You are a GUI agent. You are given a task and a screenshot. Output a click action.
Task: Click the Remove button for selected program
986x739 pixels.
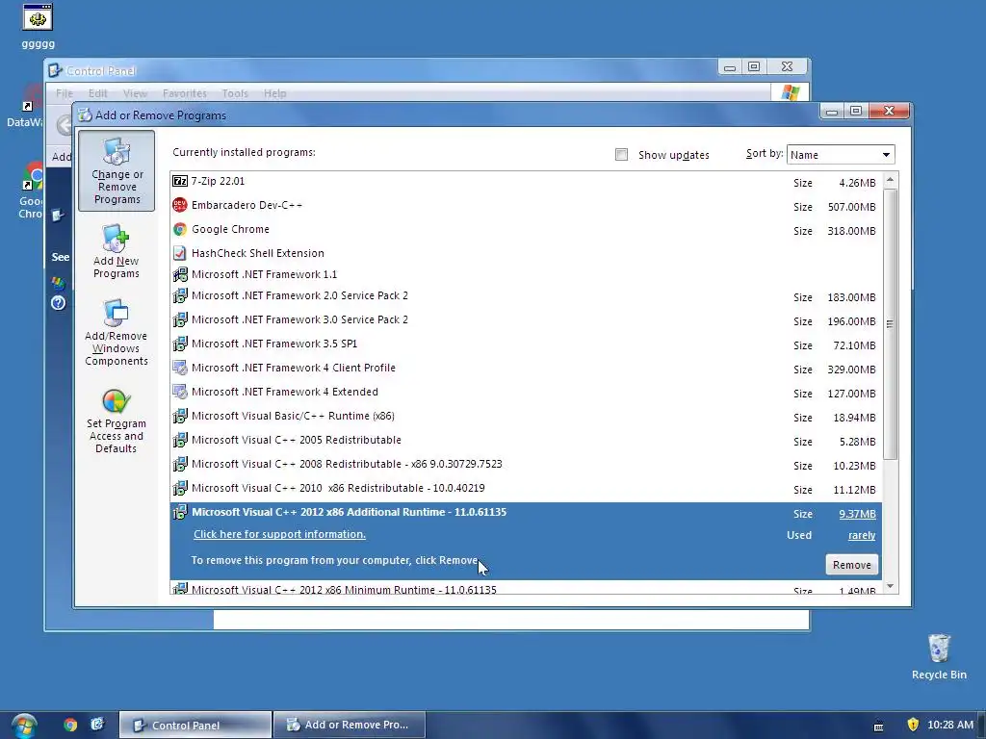click(x=851, y=565)
